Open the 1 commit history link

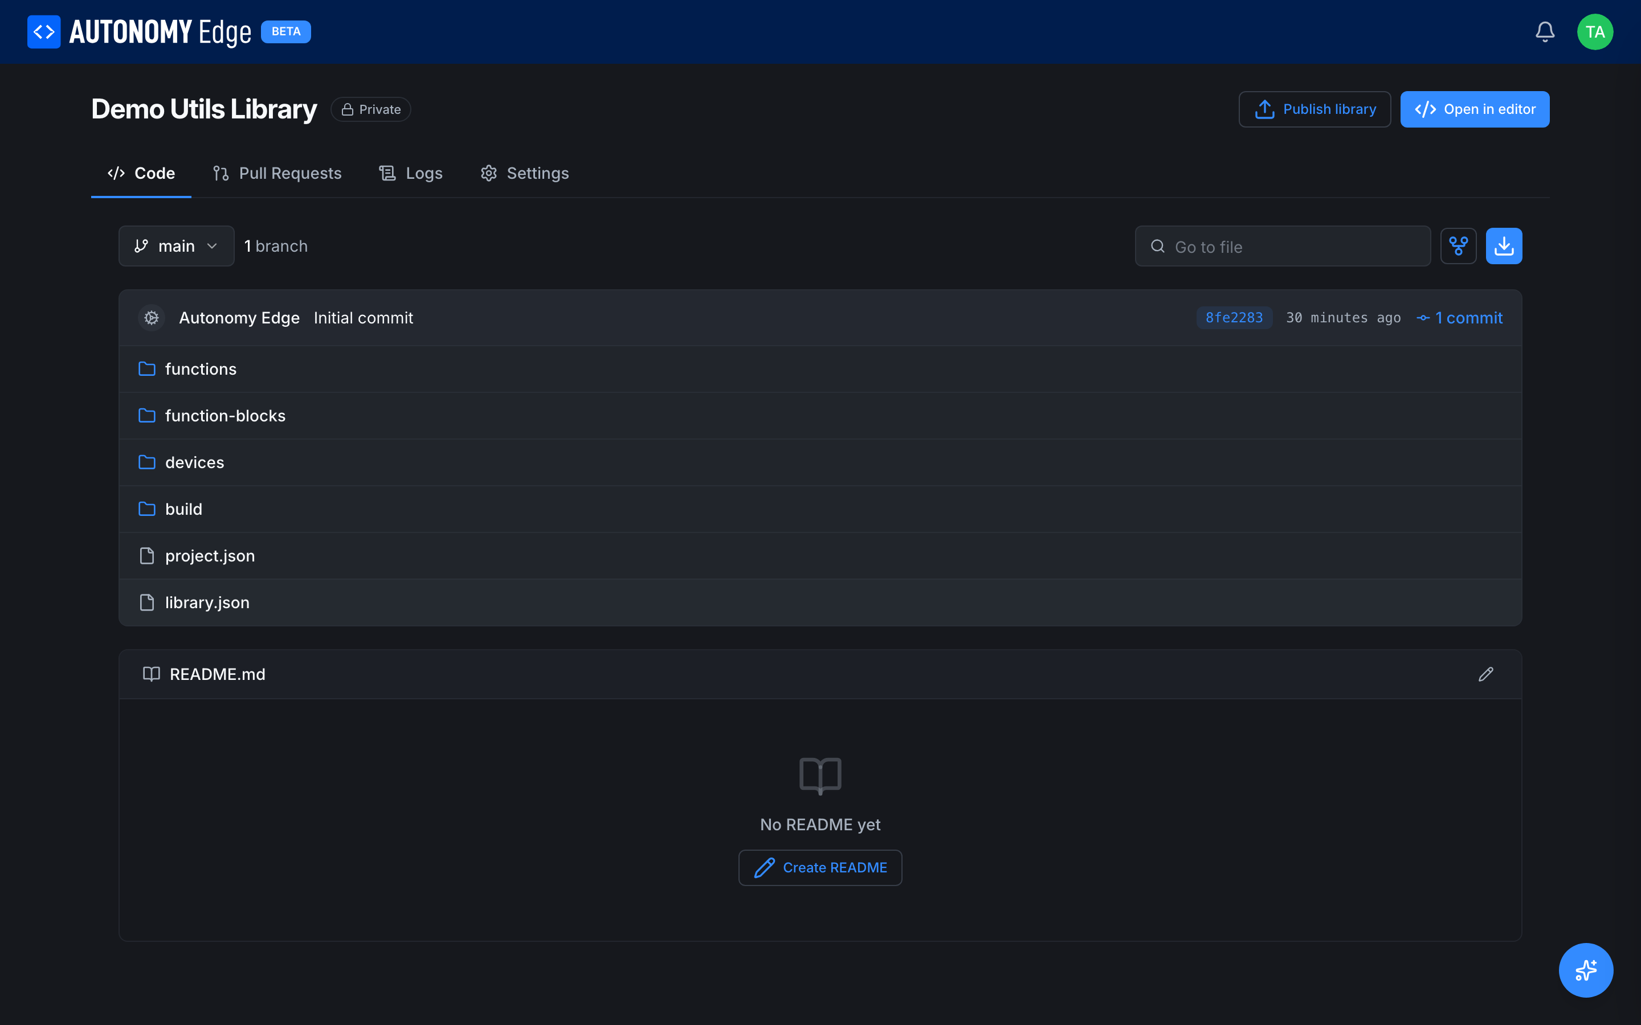pos(1460,318)
